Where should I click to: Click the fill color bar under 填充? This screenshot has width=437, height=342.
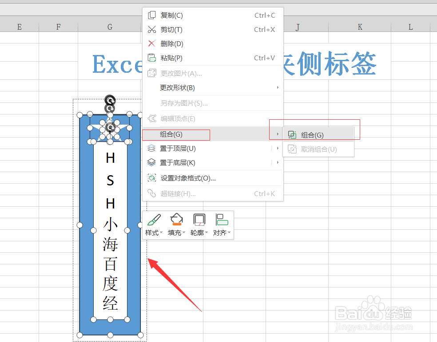(x=177, y=224)
